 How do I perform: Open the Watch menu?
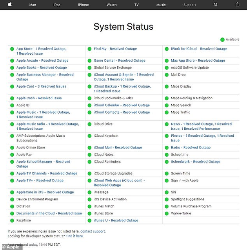point(112,5)
